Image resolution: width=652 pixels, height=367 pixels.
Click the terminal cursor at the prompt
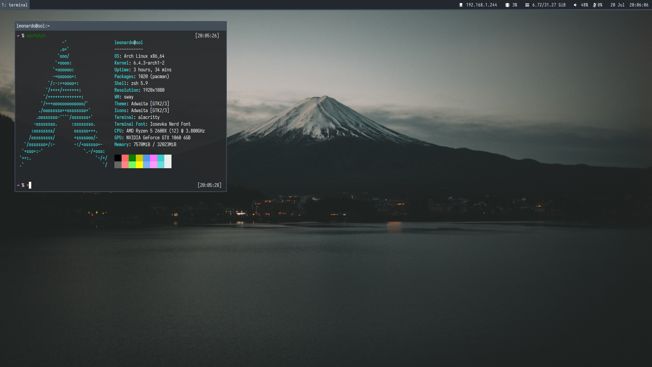tap(30, 185)
